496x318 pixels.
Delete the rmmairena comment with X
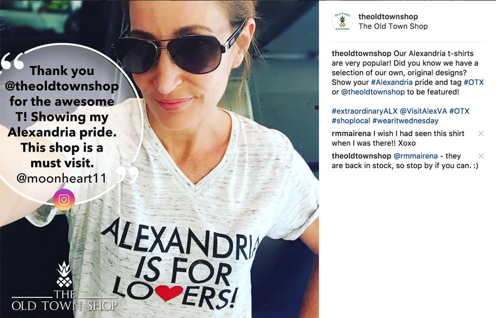pyautogui.click(x=481, y=133)
